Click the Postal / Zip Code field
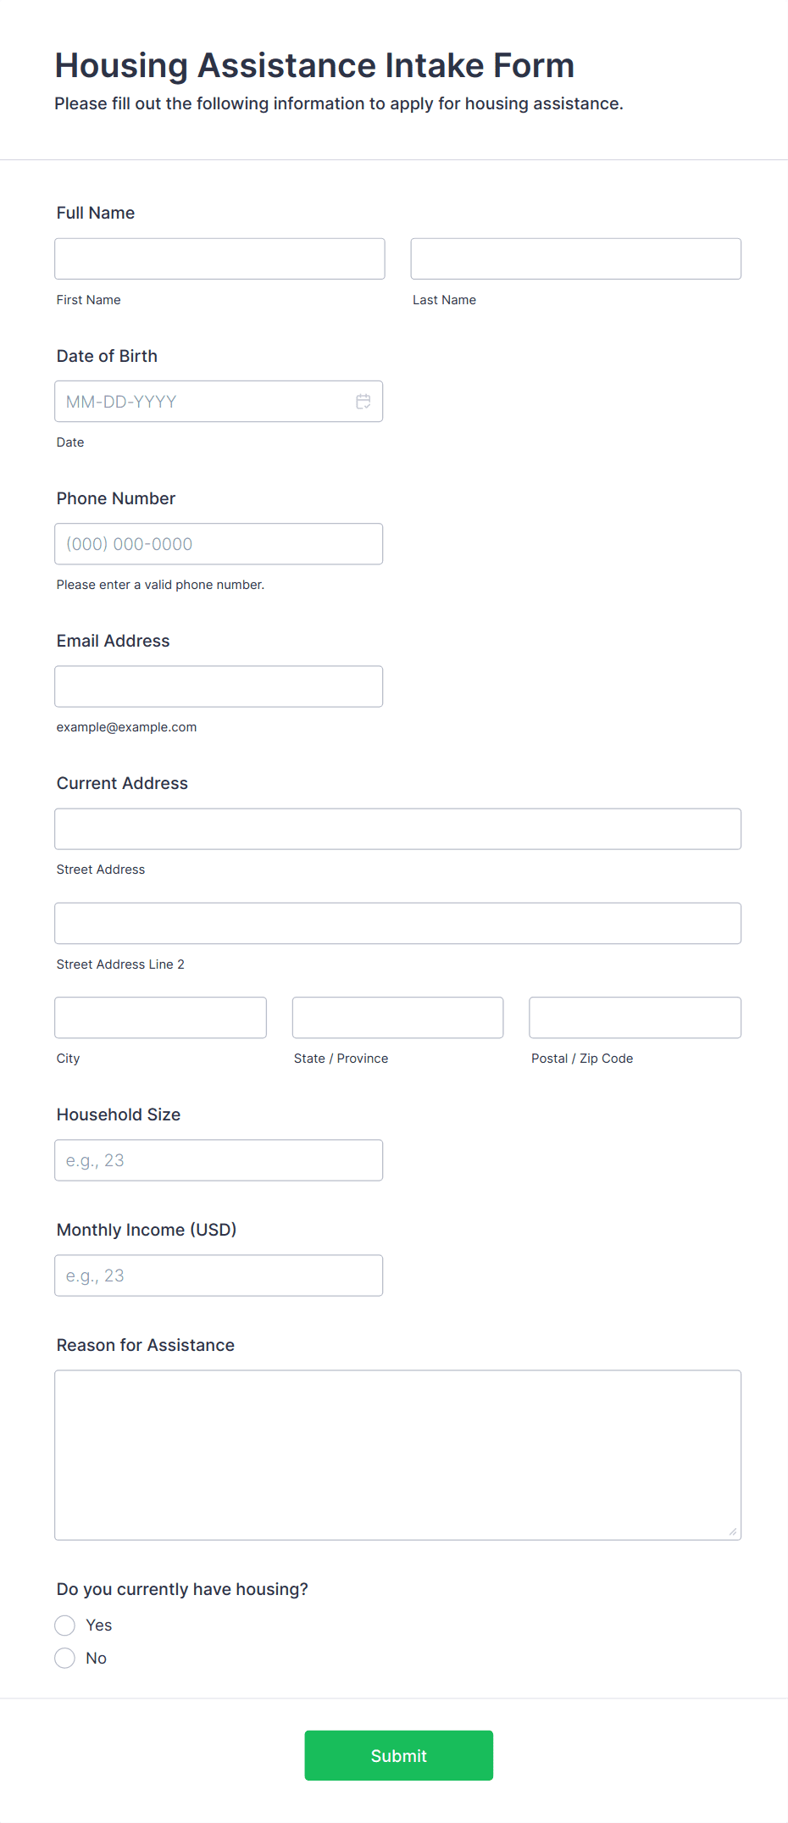 [634, 1017]
